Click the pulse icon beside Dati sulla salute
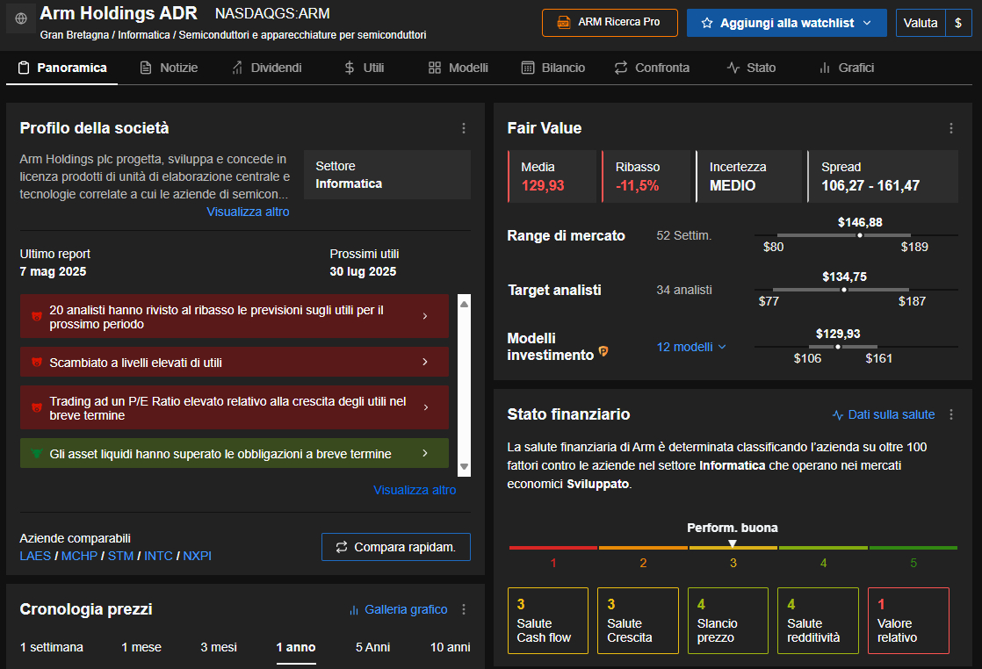The width and height of the screenshot is (982, 669). [837, 415]
